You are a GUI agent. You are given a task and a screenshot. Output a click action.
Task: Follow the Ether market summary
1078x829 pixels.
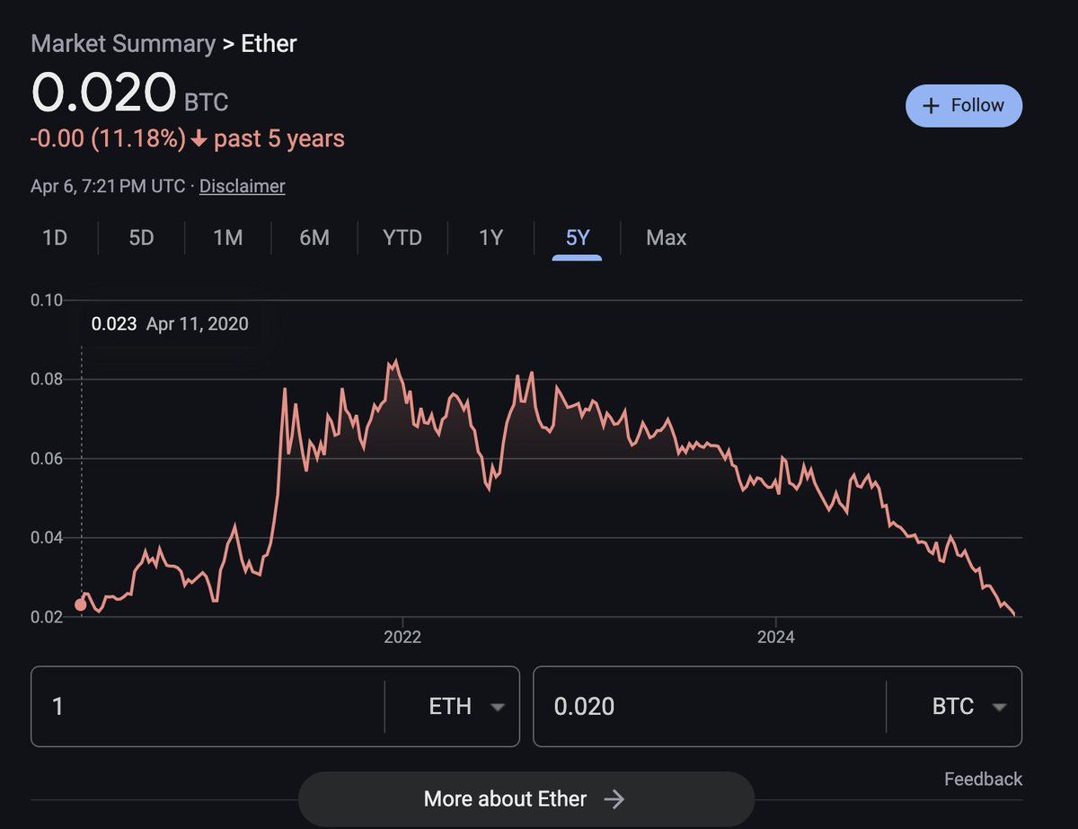tap(964, 106)
